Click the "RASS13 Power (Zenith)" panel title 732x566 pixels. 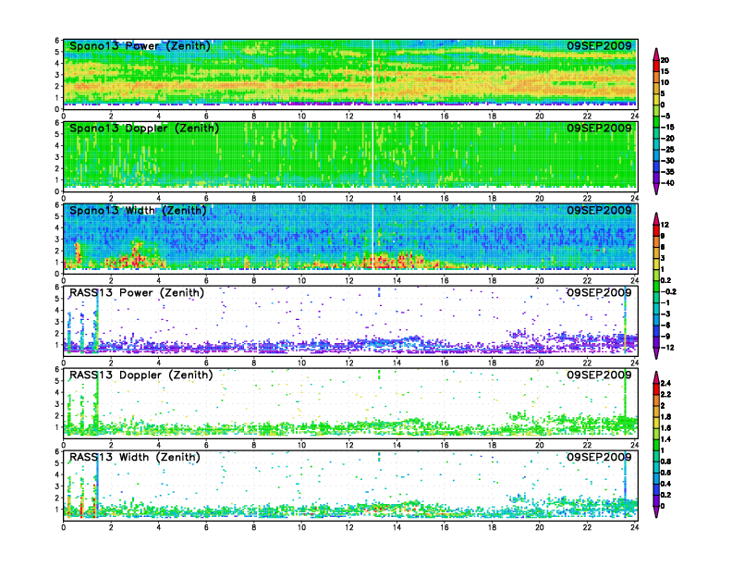[x=136, y=293]
